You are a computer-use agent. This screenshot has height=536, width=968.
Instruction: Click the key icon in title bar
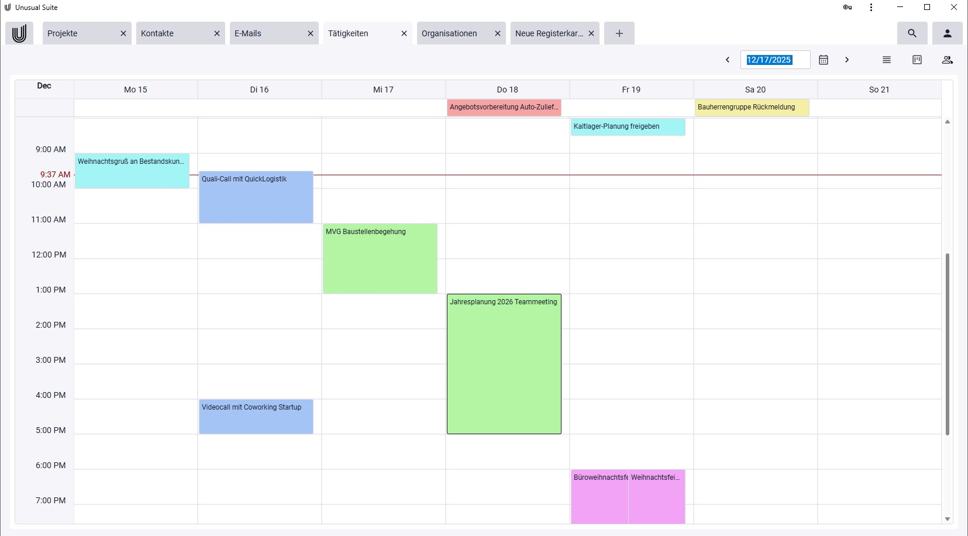(847, 8)
